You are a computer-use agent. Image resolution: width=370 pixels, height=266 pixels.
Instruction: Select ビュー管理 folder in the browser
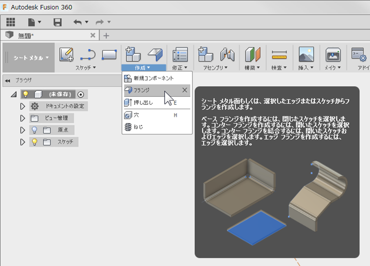(x=56, y=118)
